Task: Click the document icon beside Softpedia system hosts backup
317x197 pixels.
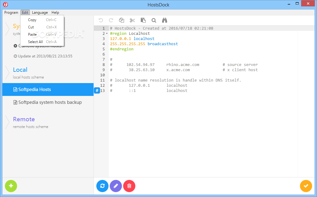Action: point(15,102)
